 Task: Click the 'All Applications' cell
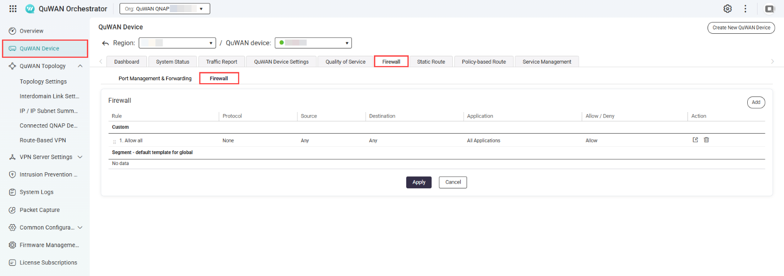pos(484,140)
